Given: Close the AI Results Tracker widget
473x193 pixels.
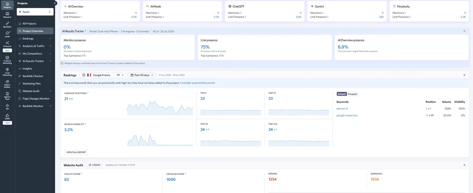Looking at the screenshot, I should pyautogui.click(x=464, y=31).
